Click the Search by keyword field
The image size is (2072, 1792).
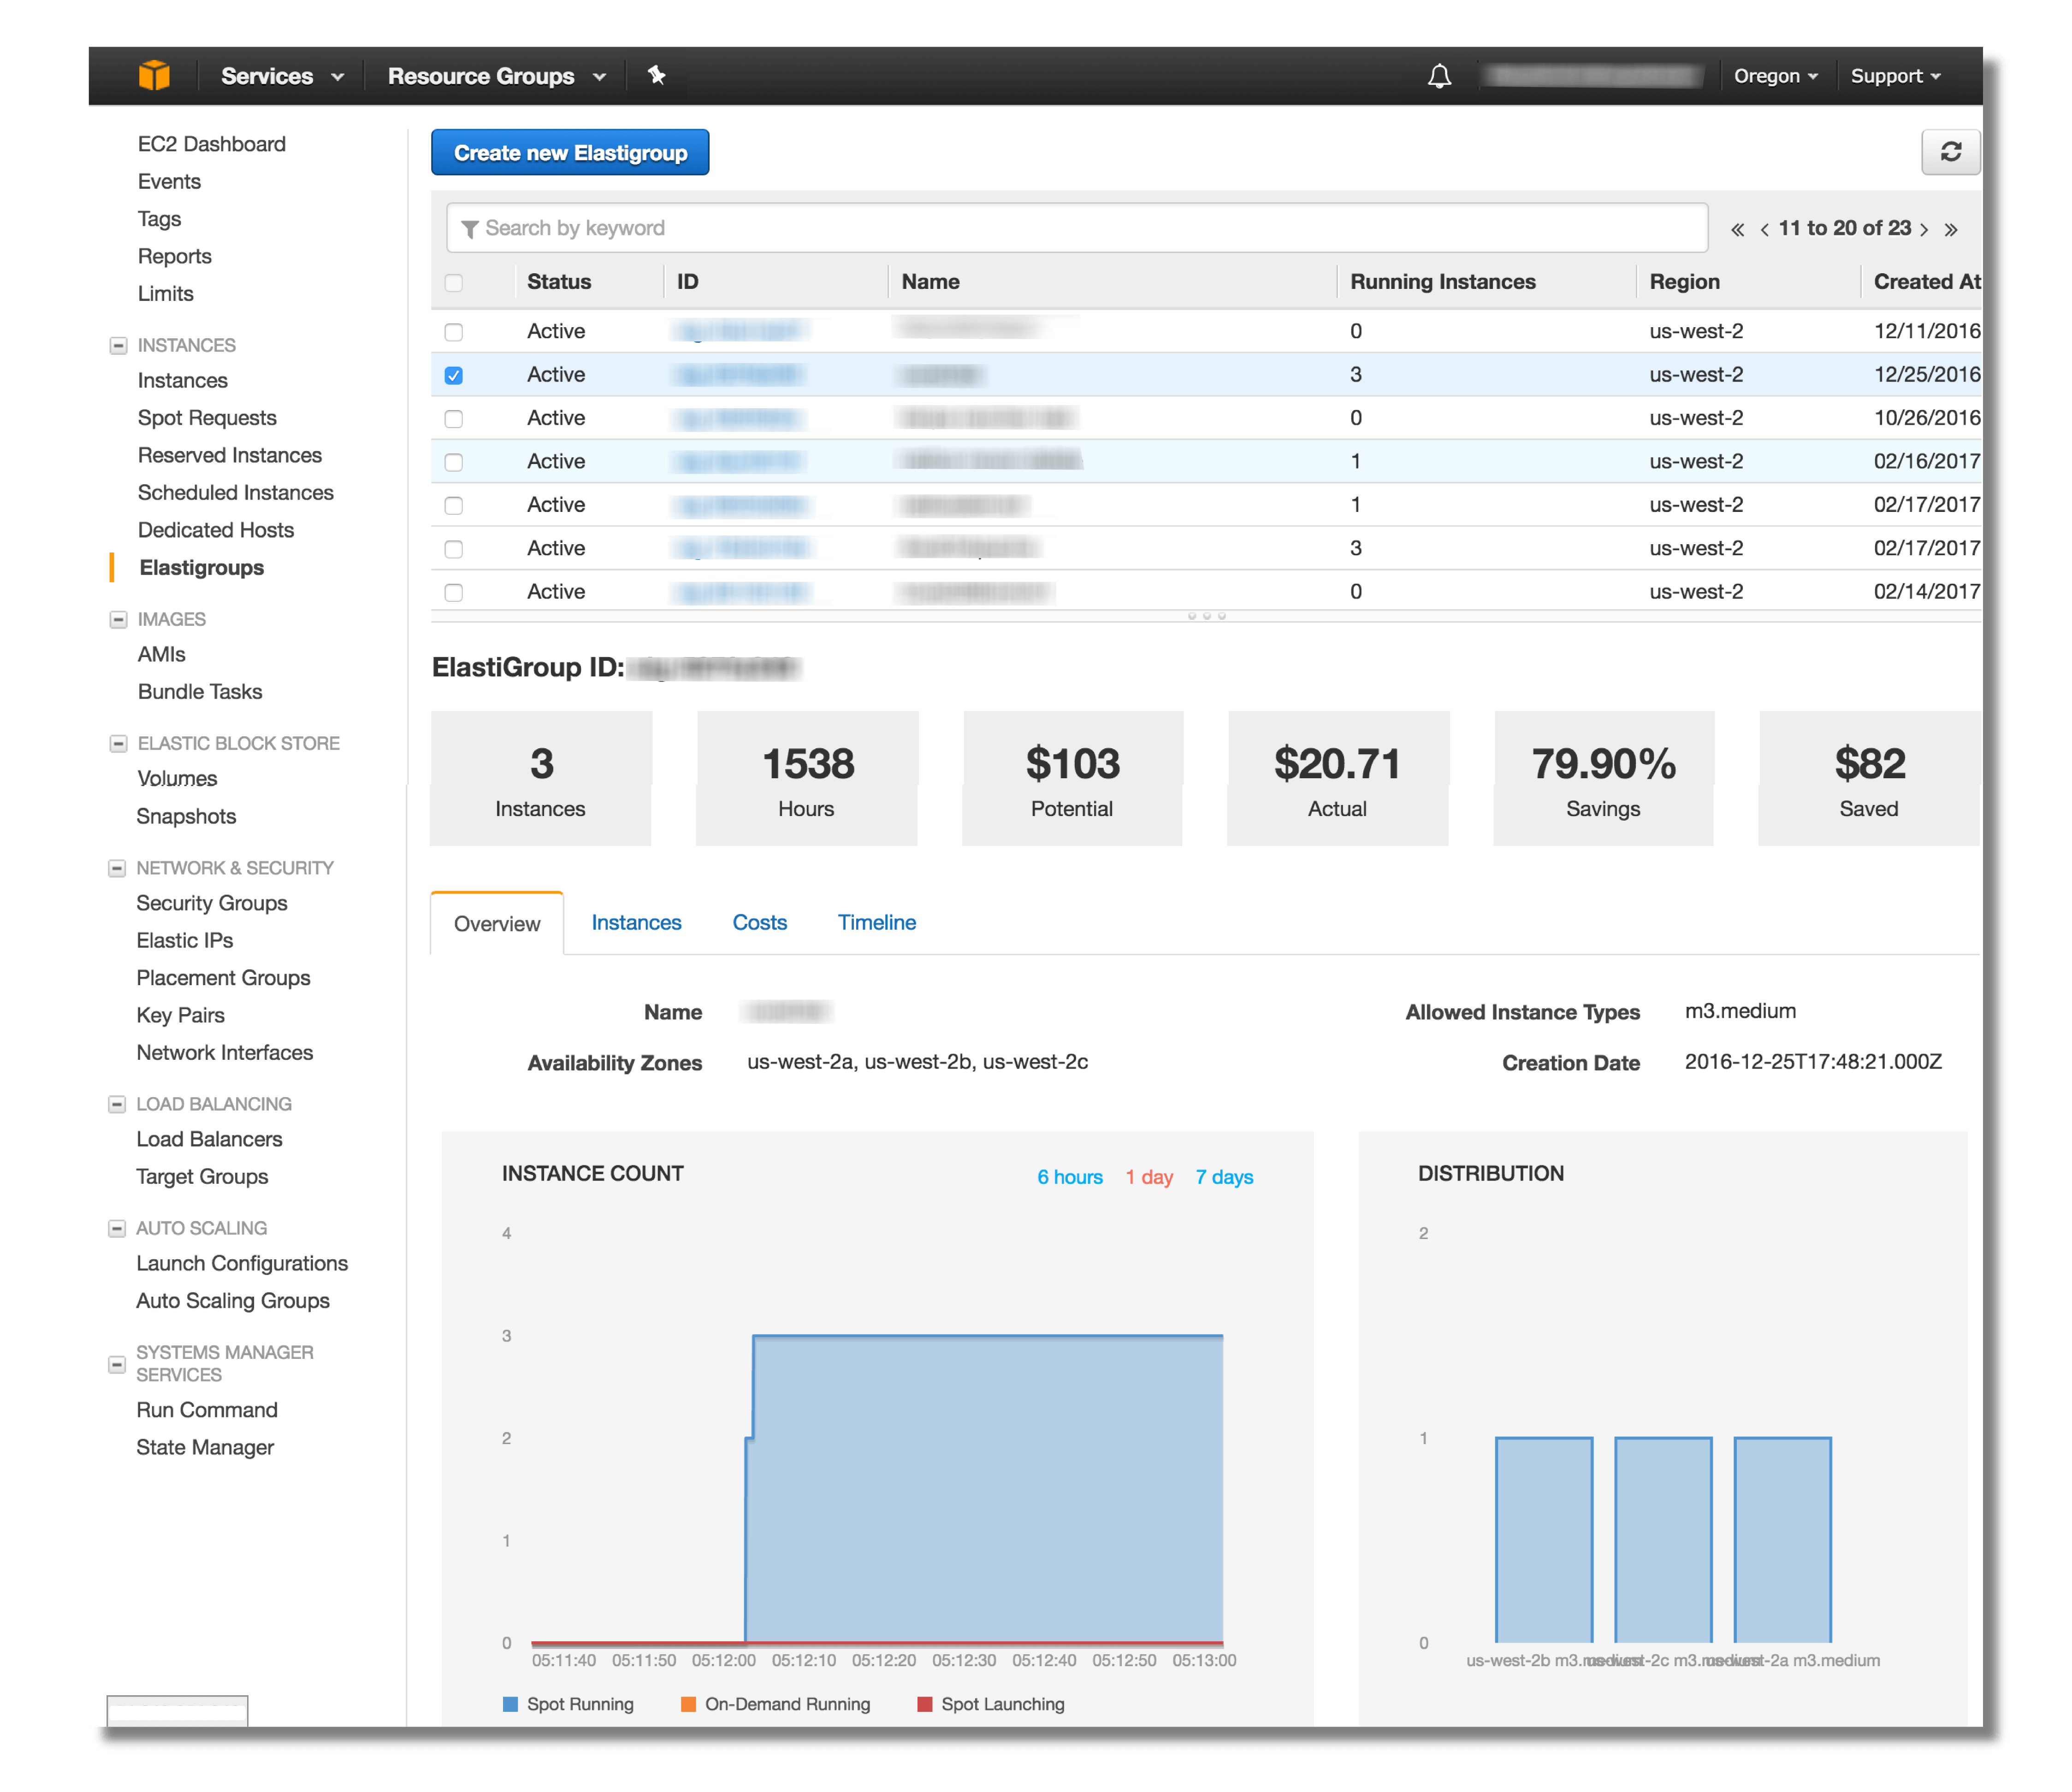click(1077, 228)
